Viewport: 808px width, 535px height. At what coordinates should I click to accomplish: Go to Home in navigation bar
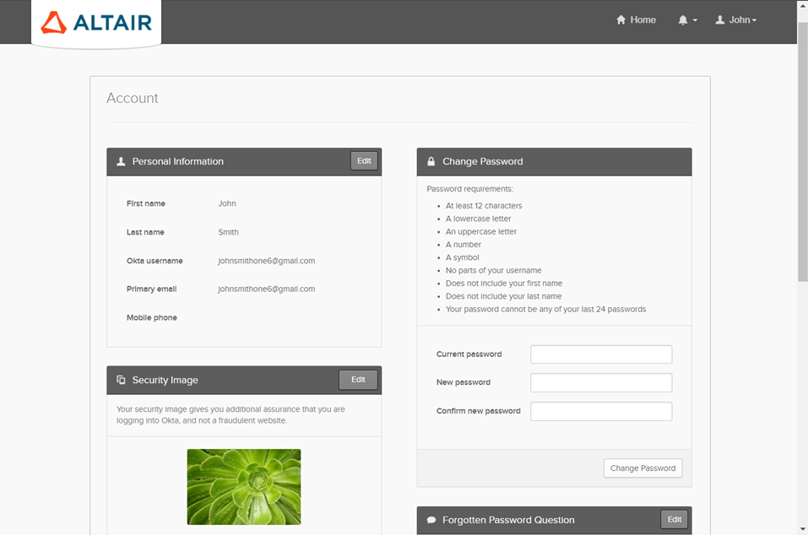point(643,20)
